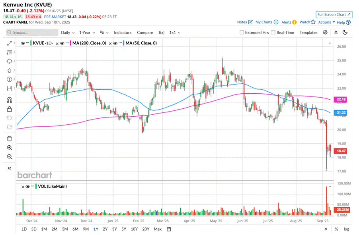Open the KVUE series options ellipsis
Screen dimensions: 359x235
(x=27, y=43)
